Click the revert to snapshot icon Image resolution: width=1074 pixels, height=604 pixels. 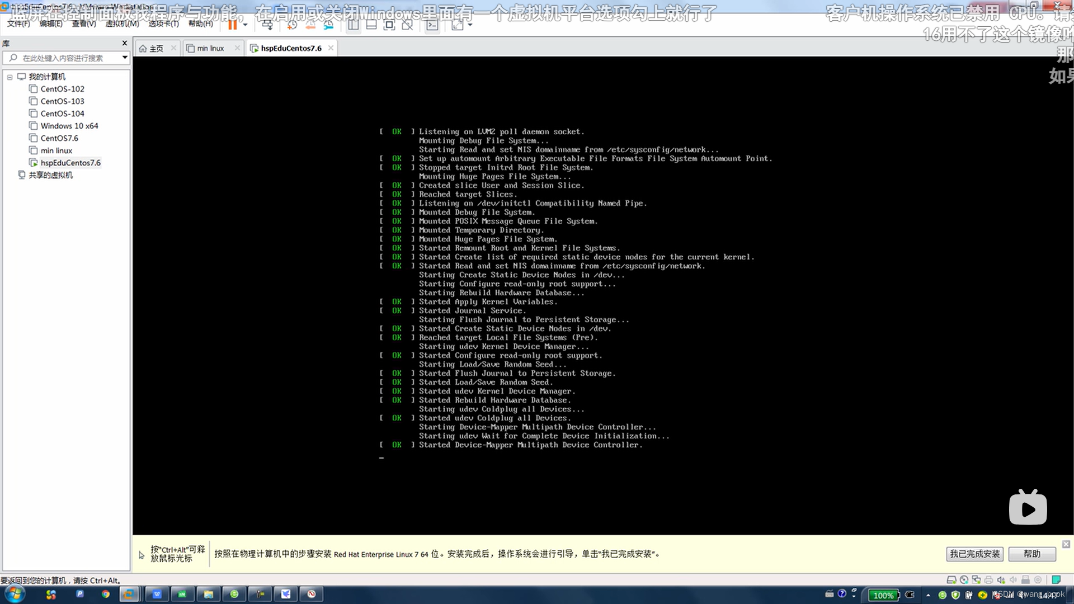pyautogui.click(x=310, y=25)
